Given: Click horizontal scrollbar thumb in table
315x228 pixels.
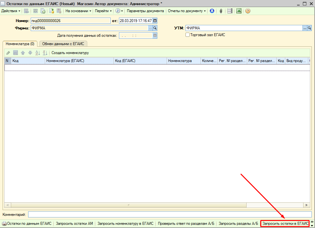Looking at the screenshot, I should click(x=129, y=205).
